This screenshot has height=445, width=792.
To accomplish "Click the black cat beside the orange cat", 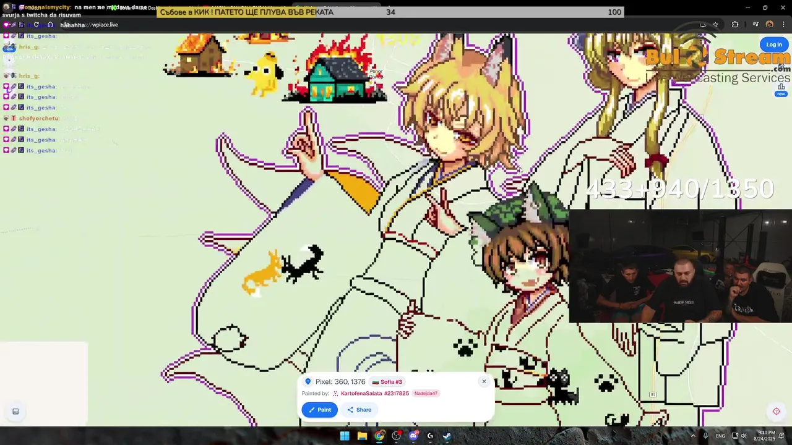I will 303,264.
